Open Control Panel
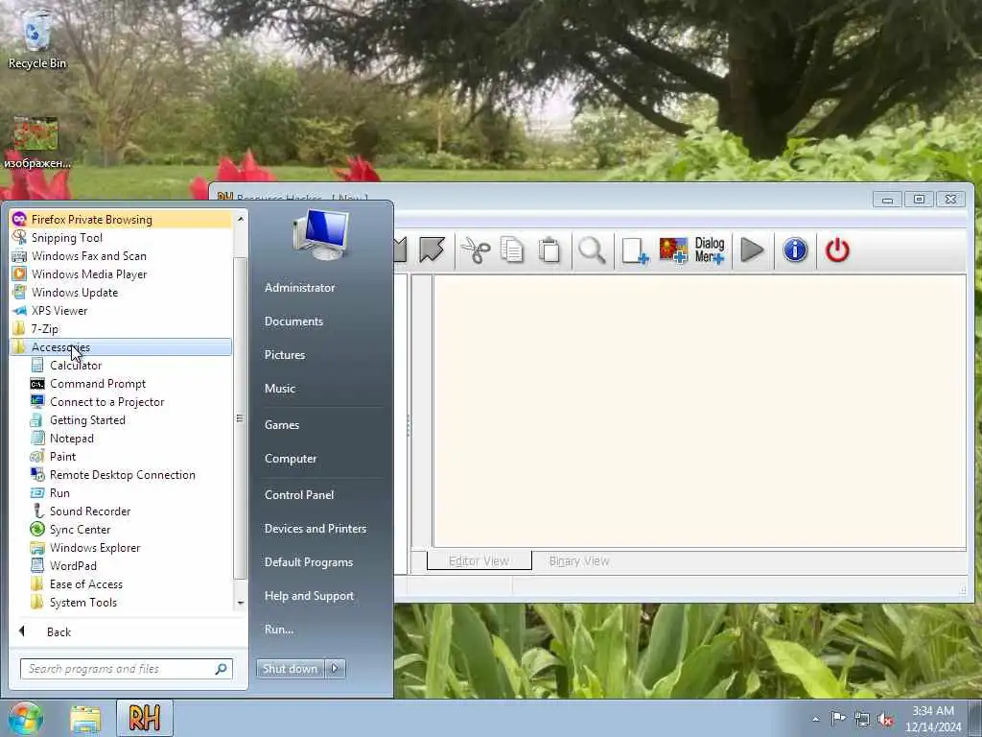The width and height of the screenshot is (982, 737). (x=299, y=495)
